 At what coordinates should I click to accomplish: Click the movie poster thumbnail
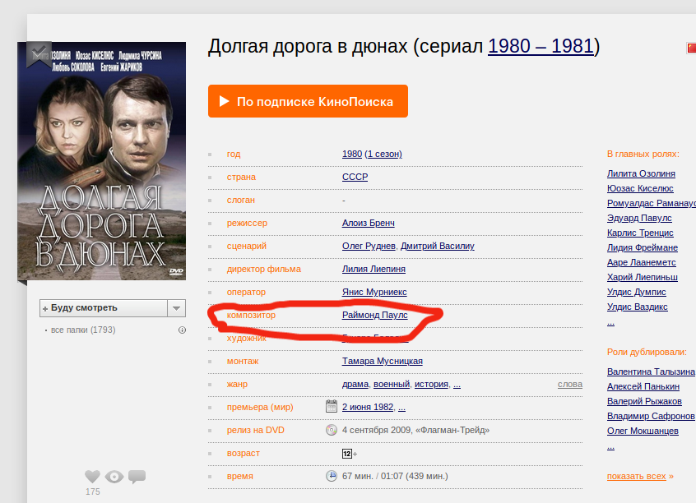tap(102, 160)
